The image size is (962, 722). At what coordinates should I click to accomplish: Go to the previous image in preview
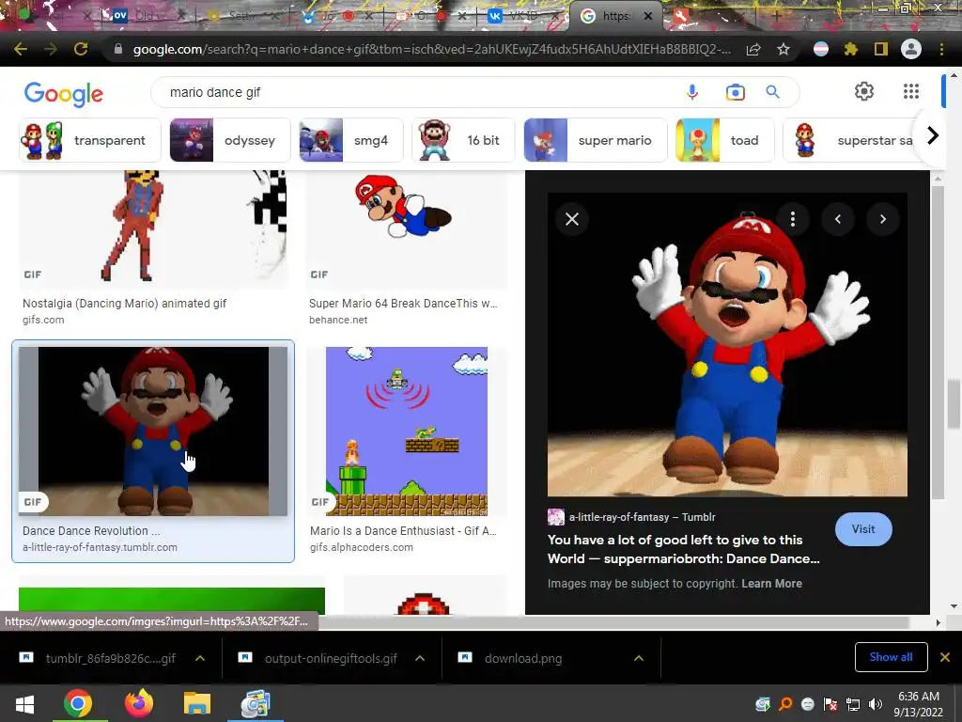tap(837, 219)
